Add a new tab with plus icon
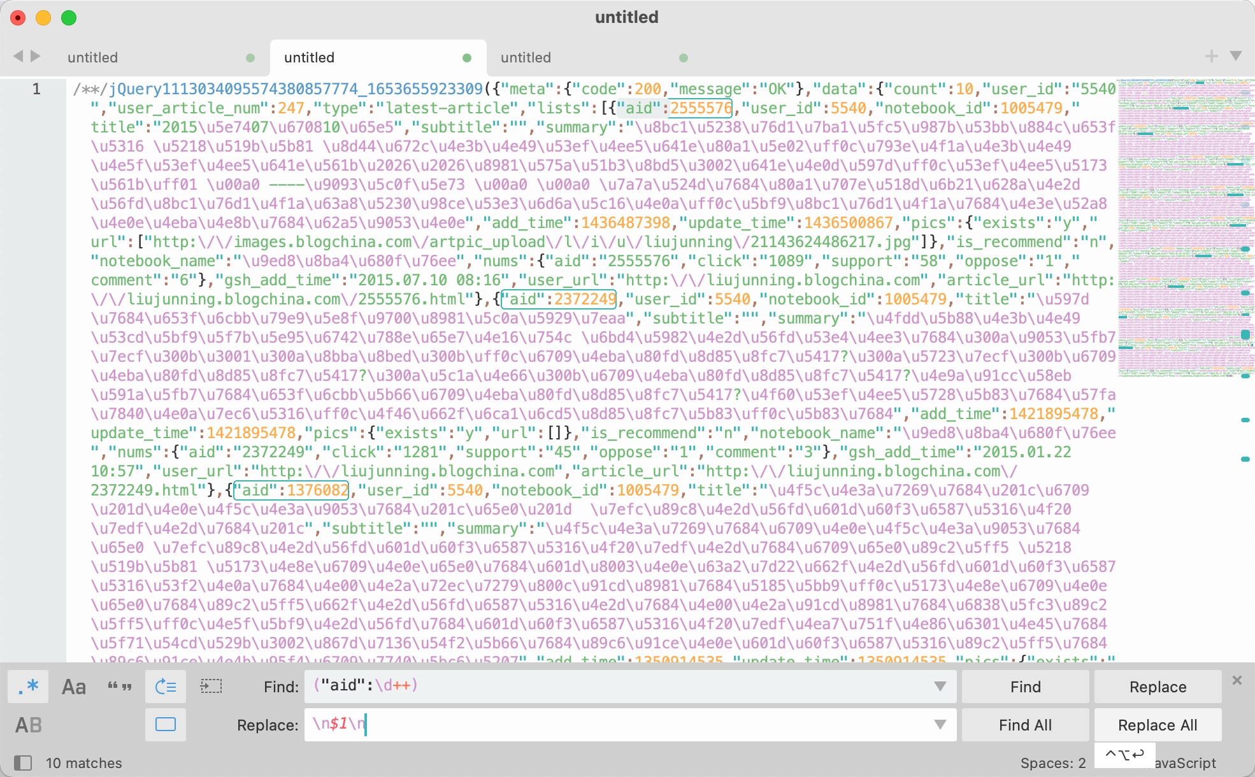This screenshot has width=1255, height=777. point(1211,57)
